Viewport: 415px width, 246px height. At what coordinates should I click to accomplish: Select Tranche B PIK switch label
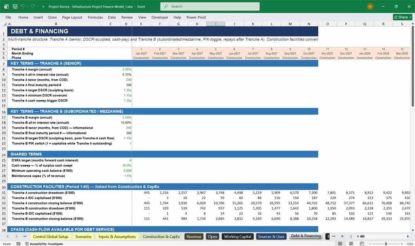62,144
